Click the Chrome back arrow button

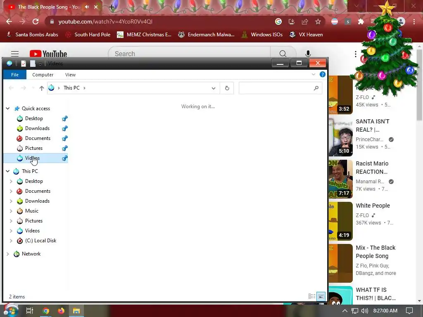coord(9,21)
